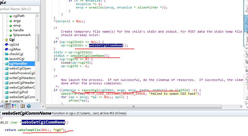Click function icon beside parseCgiHeader
This screenshot has height=136, width=248.
[6, 83]
